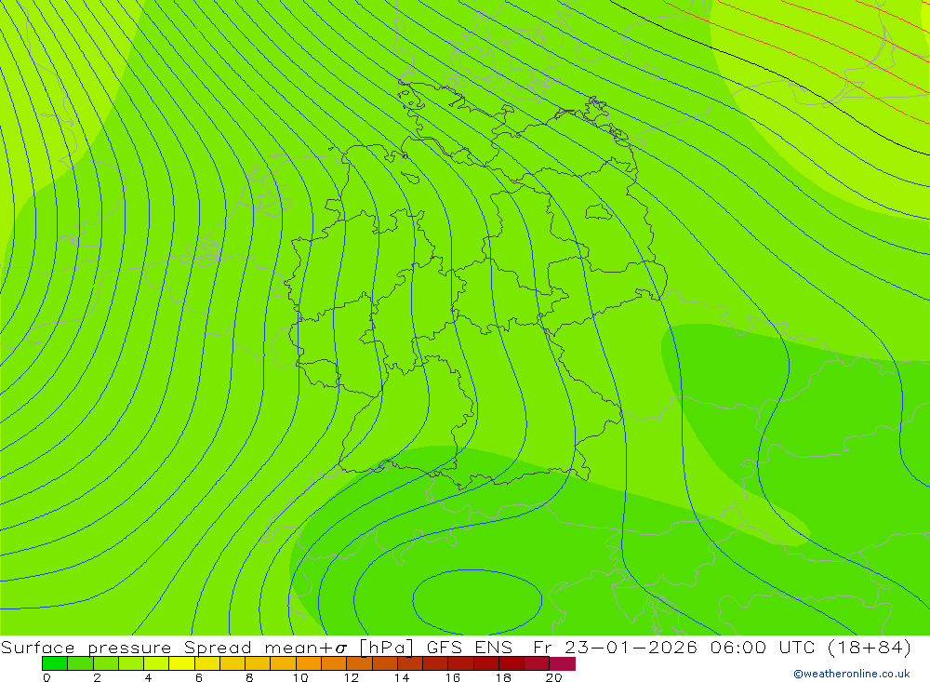
Task: Select the dark red swatch above label 18
Action: coord(511,663)
